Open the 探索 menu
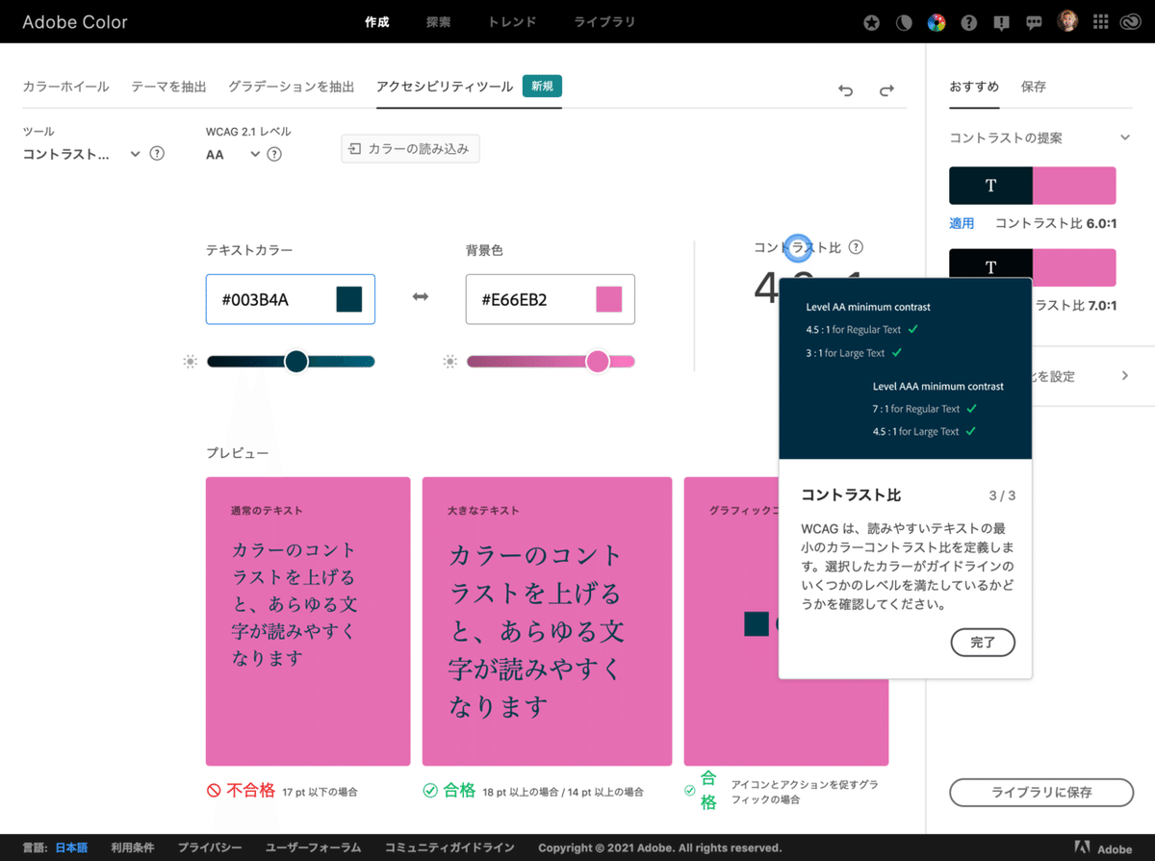1155x861 pixels. point(439,22)
